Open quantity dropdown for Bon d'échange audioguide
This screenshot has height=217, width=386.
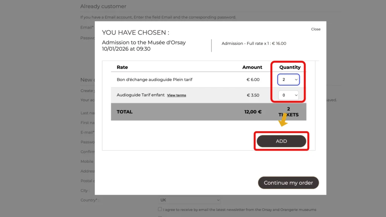point(288,79)
